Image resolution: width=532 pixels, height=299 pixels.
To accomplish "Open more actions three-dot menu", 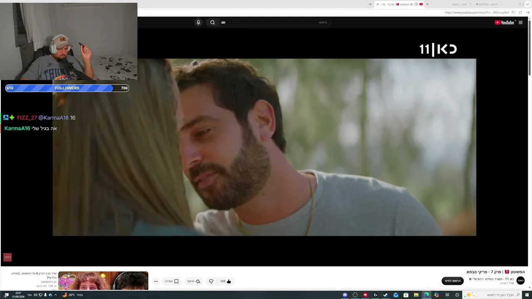I will pyautogui.click(x=156, y=281).
